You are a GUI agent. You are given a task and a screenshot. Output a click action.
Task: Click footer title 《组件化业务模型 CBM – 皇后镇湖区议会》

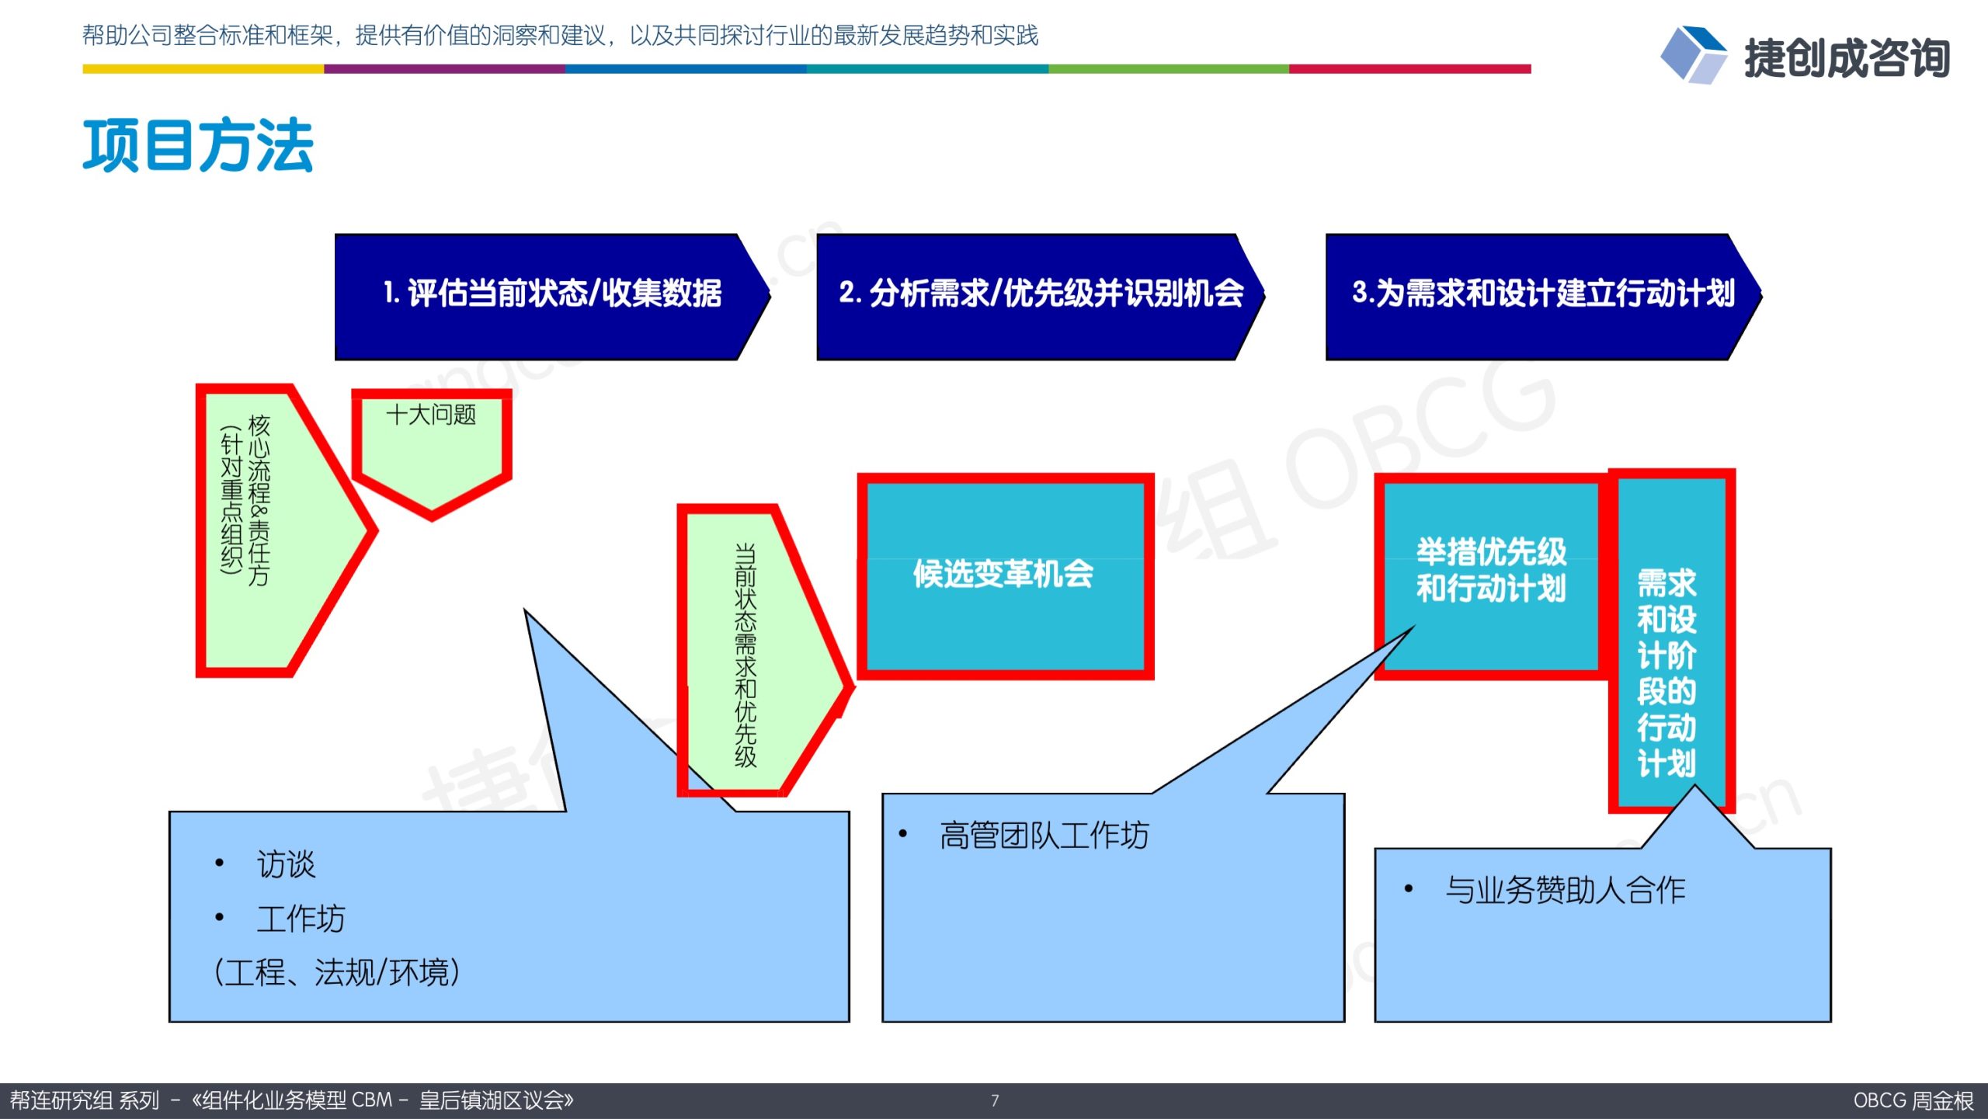click(x=383, y=1100)
